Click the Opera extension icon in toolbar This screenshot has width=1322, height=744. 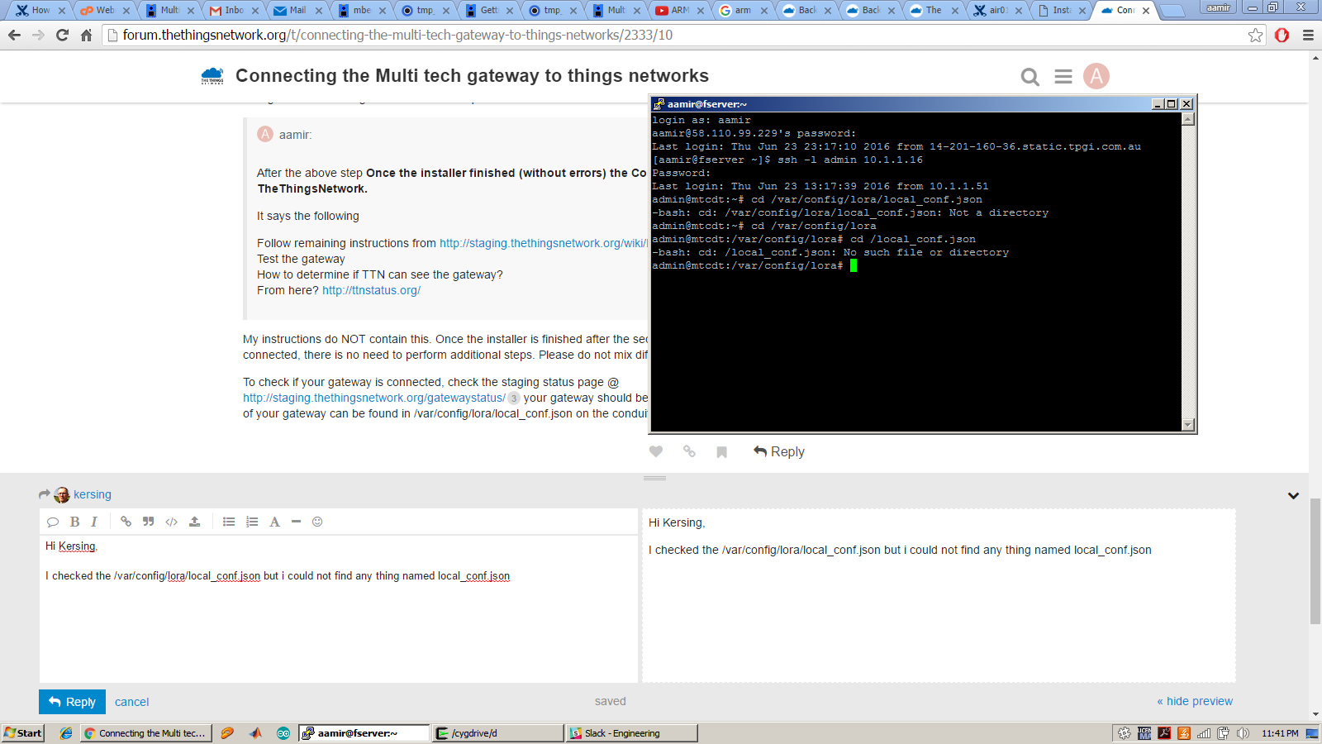pyautogui.click(x=1282, y=35)
